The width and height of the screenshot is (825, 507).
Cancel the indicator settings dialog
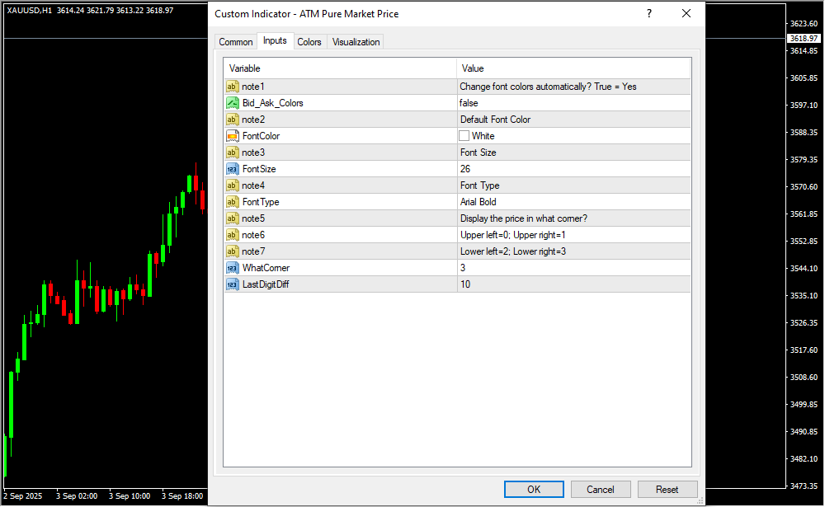tap(601, 489)
